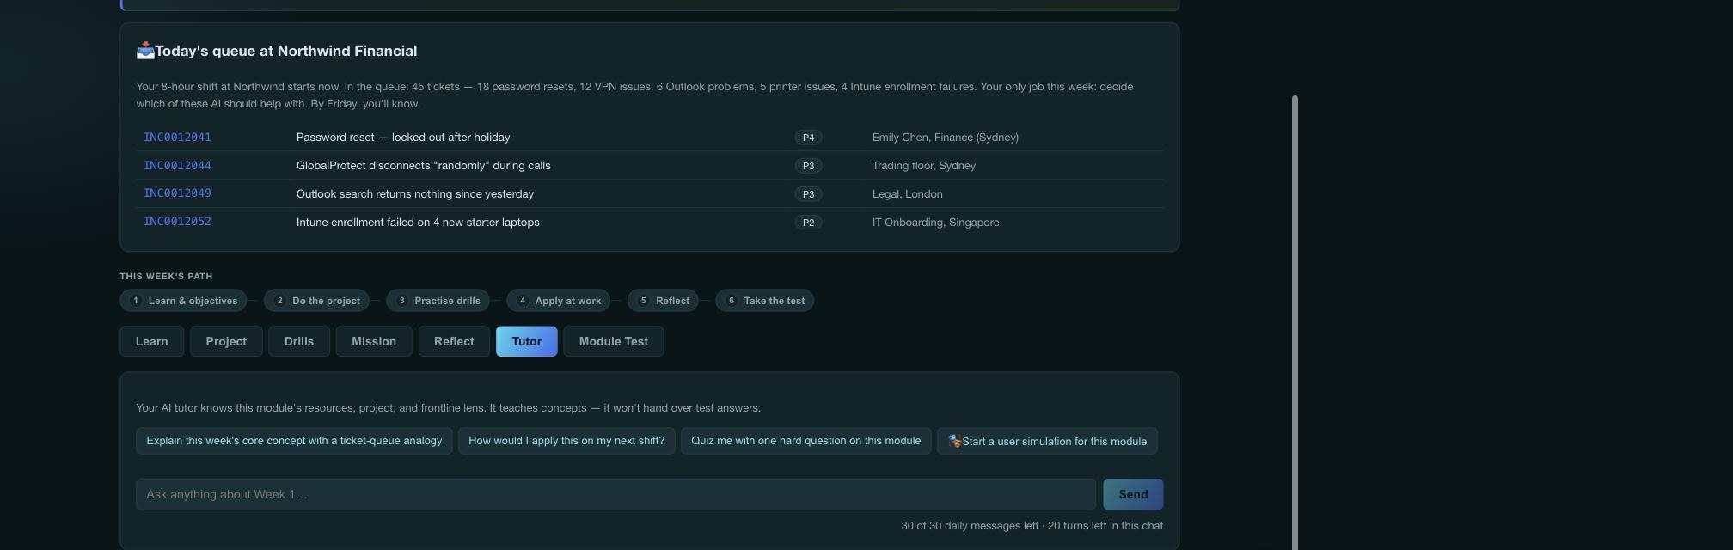Click the vertical page scrollbar
The width and height of the screenshot is (1733, 550).
tap(1295, 322)
